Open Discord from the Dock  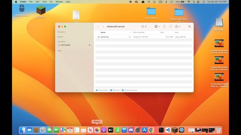(131, 130)
